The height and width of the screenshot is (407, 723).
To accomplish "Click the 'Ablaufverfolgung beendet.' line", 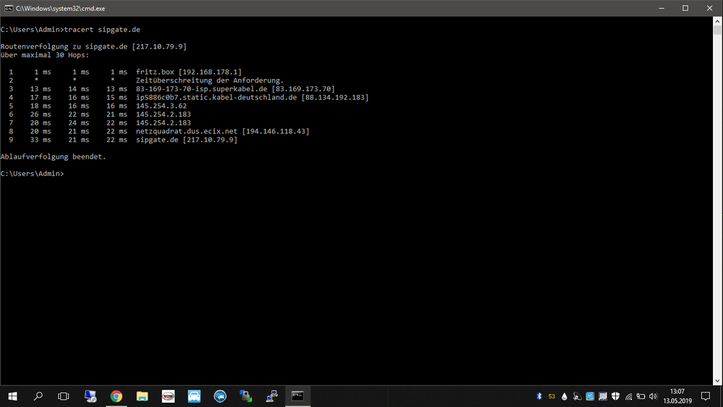I will [x=53, y=157].
